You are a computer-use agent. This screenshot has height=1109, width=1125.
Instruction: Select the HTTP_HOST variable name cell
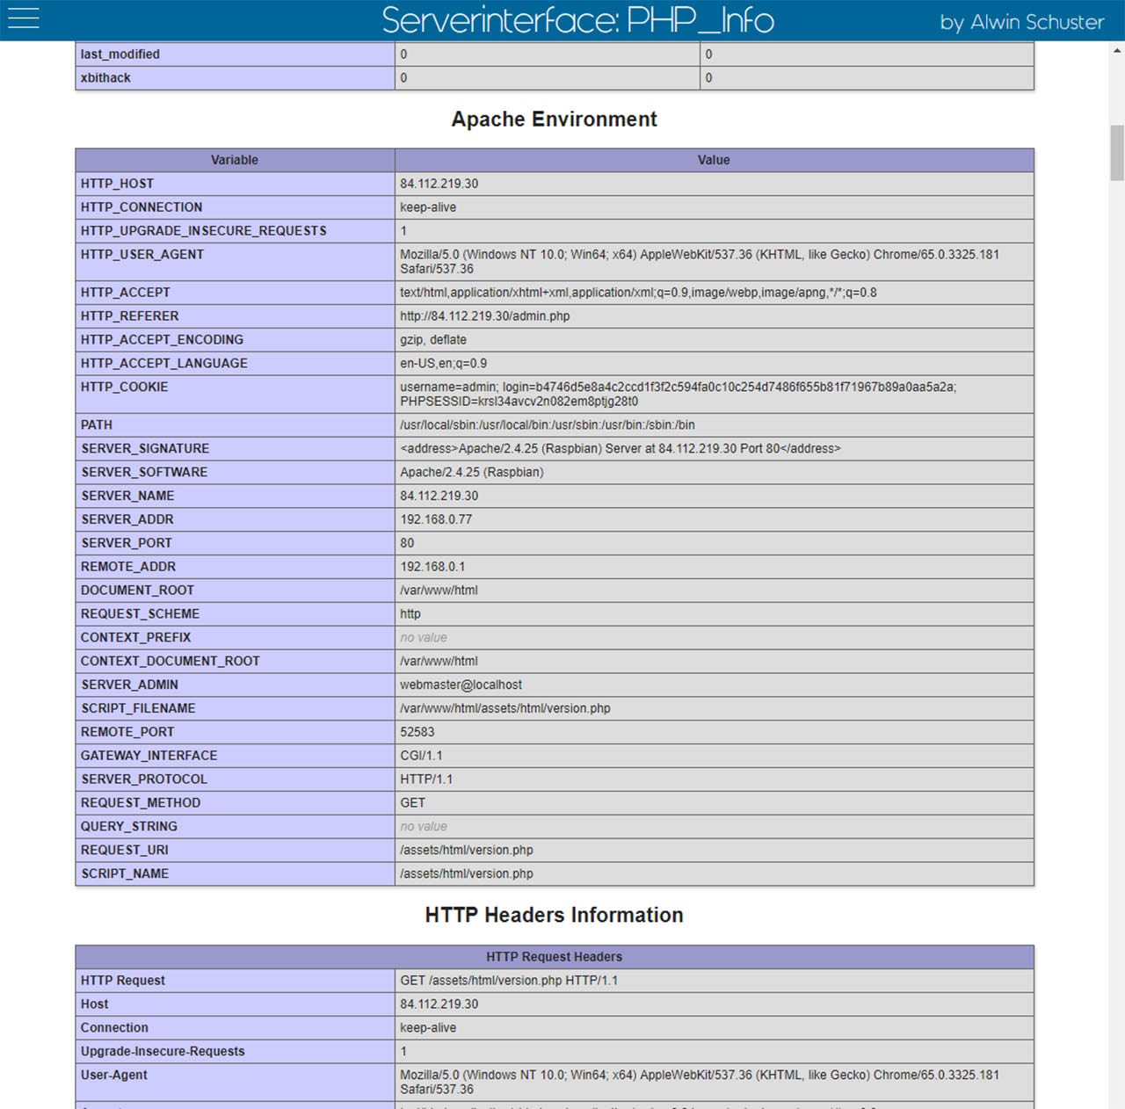pos(235,184)
